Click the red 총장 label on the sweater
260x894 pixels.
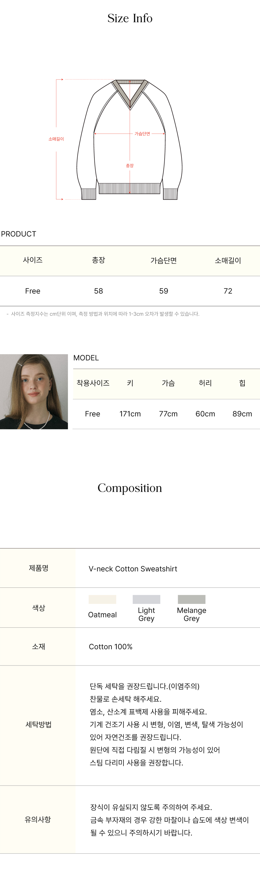tap(129, 166)
